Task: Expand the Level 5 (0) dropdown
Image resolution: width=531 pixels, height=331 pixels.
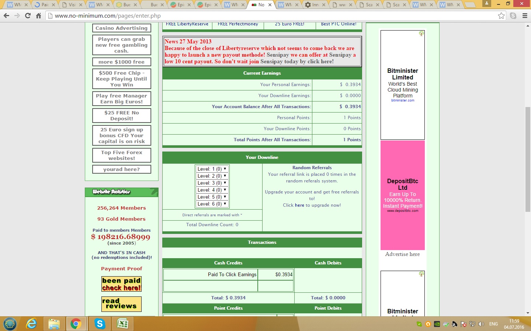Action: tap(212, 197)
